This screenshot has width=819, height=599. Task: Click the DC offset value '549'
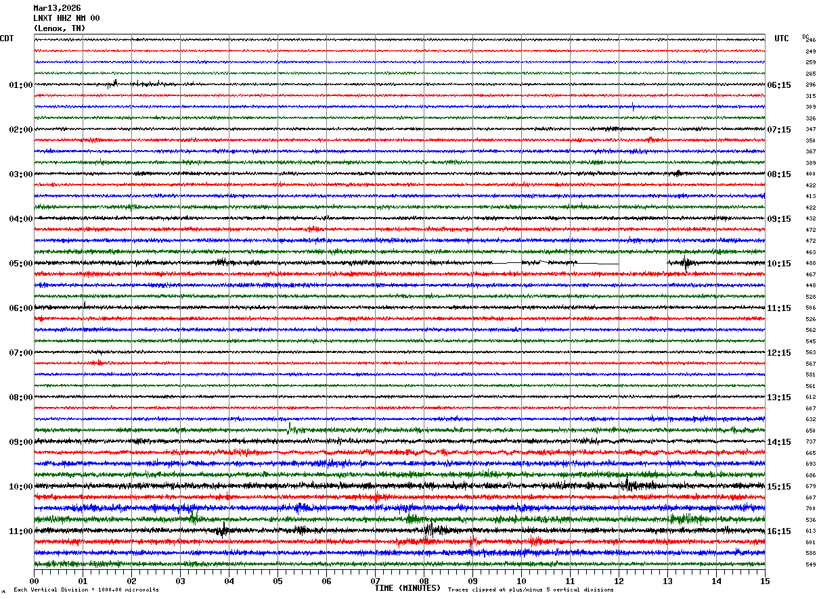(810, 565)
